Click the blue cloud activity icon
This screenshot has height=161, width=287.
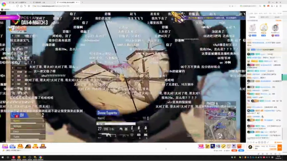pyautogui.click(x=12, y=146)
